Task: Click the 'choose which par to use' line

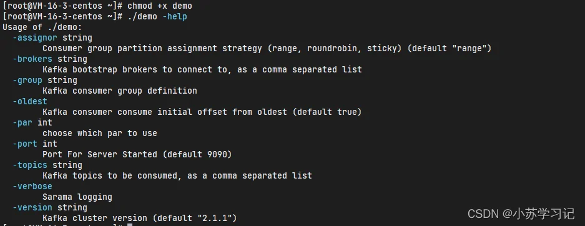Action: (100, 133)
